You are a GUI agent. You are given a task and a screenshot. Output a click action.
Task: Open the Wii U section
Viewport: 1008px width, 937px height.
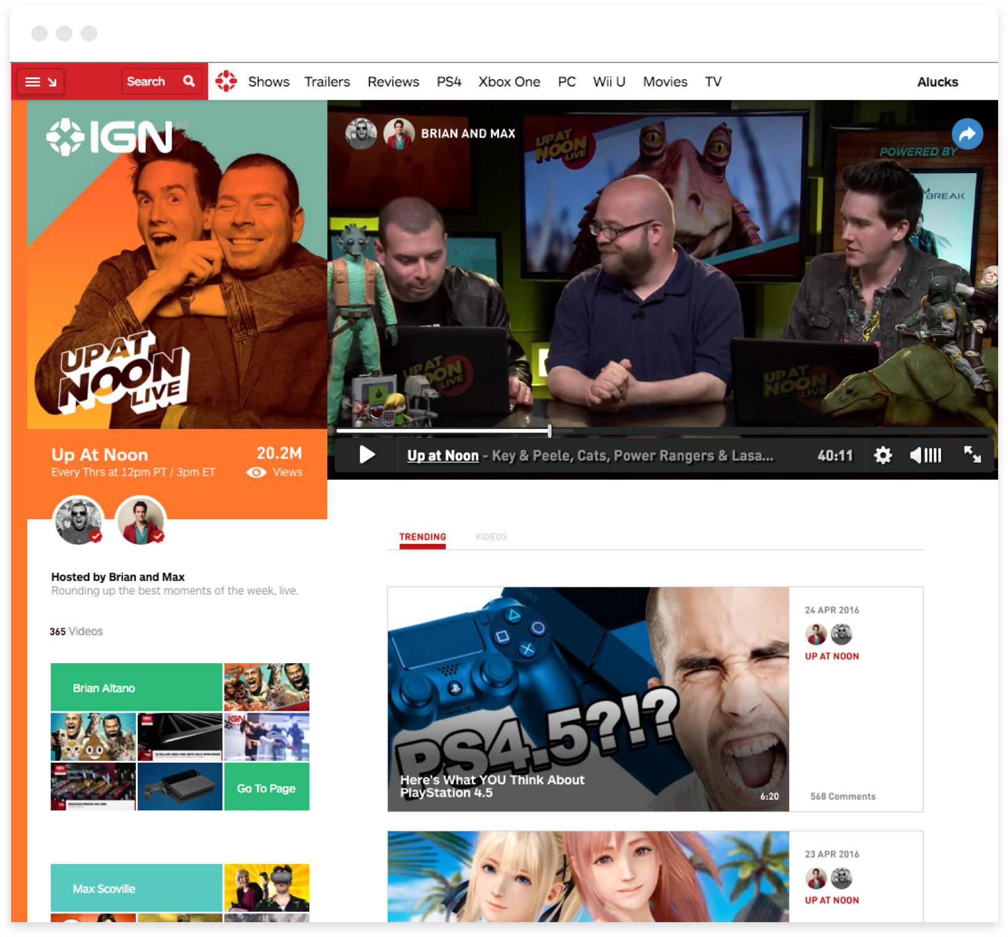(609, 82)
